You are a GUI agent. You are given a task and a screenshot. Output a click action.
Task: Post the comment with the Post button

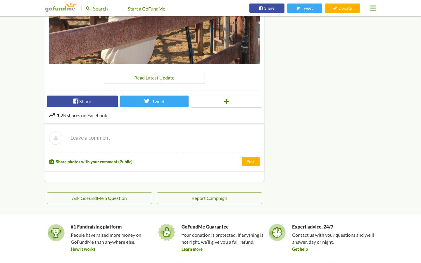coord(251,162)
